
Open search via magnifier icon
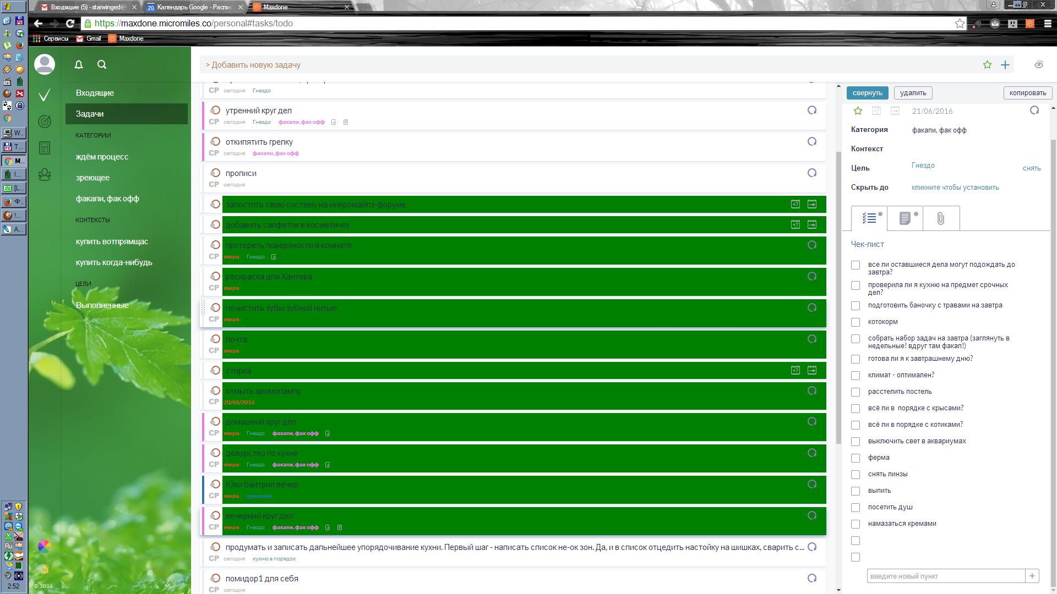pyautogui.click(x=102, y=65)
